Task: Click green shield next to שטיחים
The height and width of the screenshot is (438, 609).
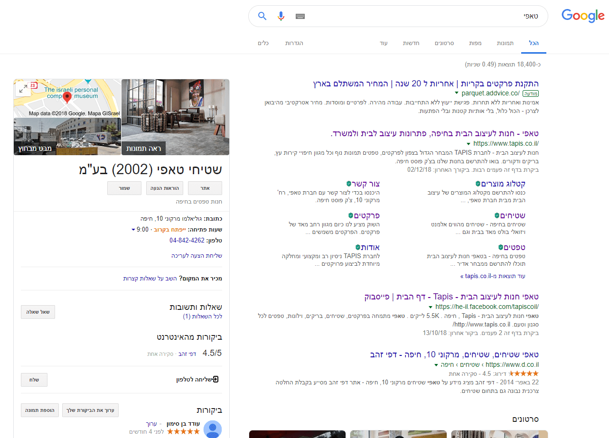Action: click(x=497, y=215)
